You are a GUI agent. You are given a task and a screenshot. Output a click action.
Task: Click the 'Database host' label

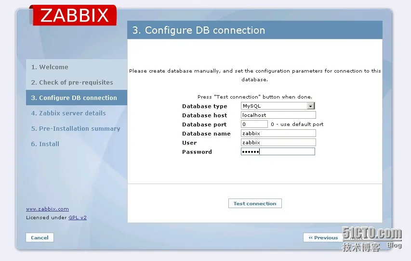(x=205, y=115)
